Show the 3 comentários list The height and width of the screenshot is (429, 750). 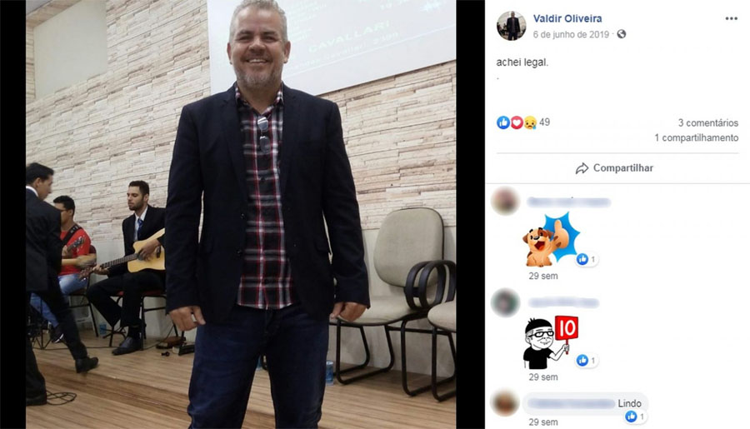click(x=707, y=123)
